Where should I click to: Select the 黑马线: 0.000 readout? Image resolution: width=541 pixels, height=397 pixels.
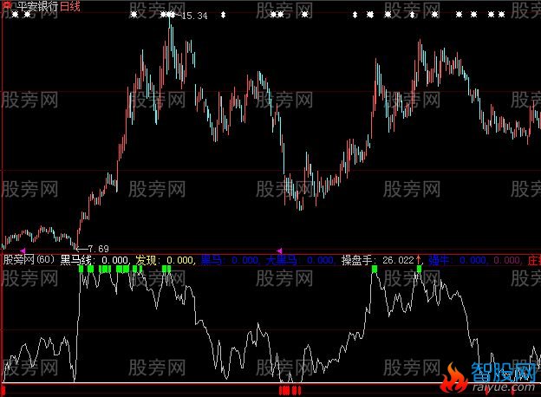coord(95,260)
